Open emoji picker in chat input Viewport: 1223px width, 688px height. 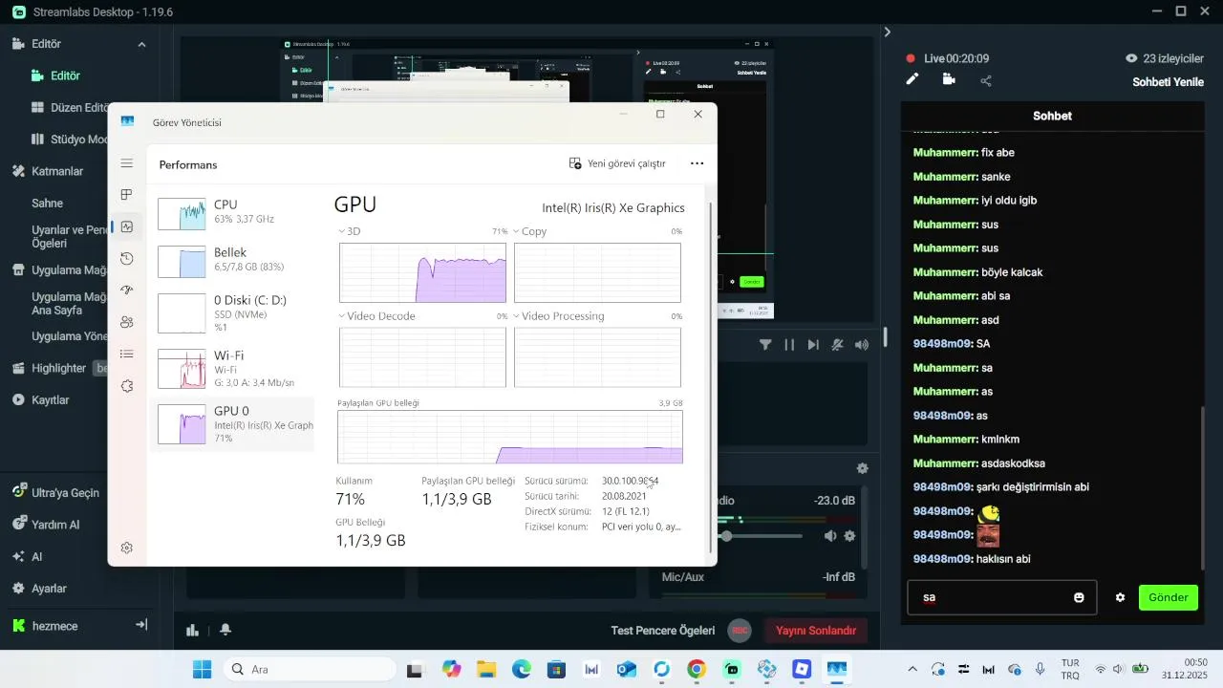pyautogui.click(x=1079, y=597)
